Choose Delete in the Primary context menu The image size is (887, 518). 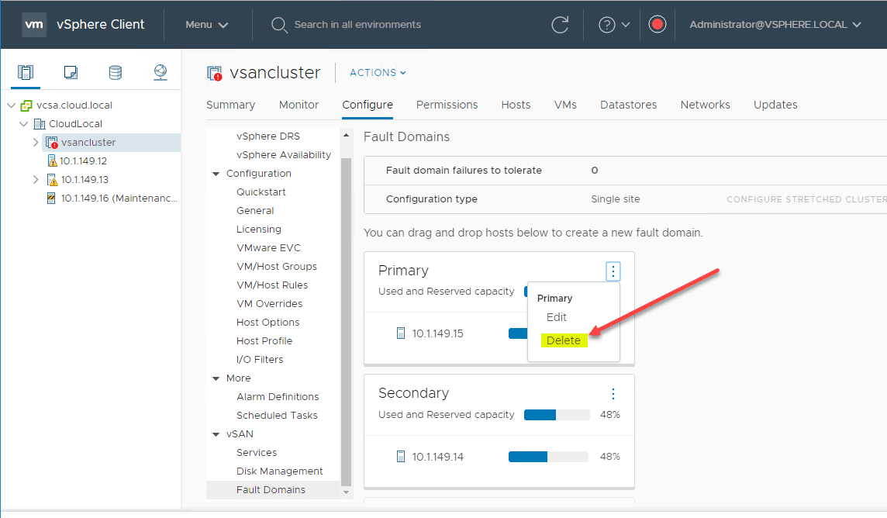563,340
